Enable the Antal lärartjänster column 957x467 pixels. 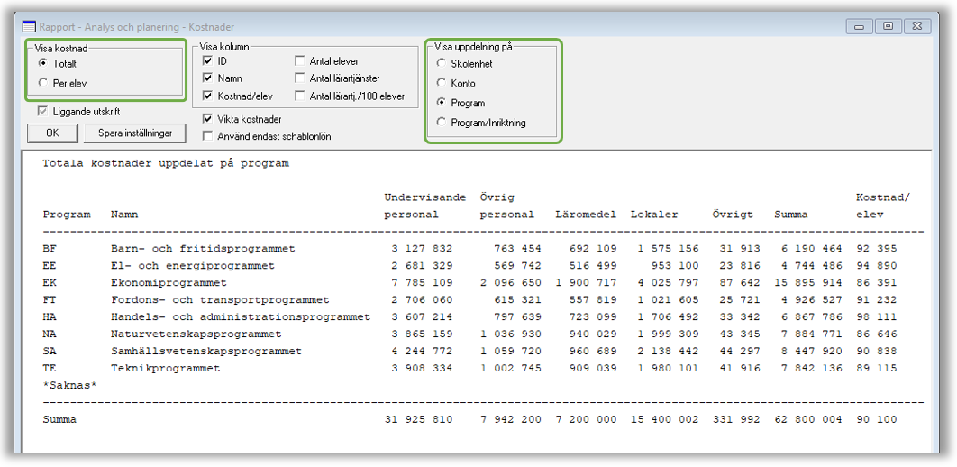tap(300, 78)
